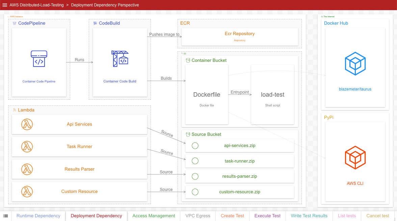Open the perspectives list icon at bottom left
The height and width of the screenshot is (221, 397).
tap(5, 216)
